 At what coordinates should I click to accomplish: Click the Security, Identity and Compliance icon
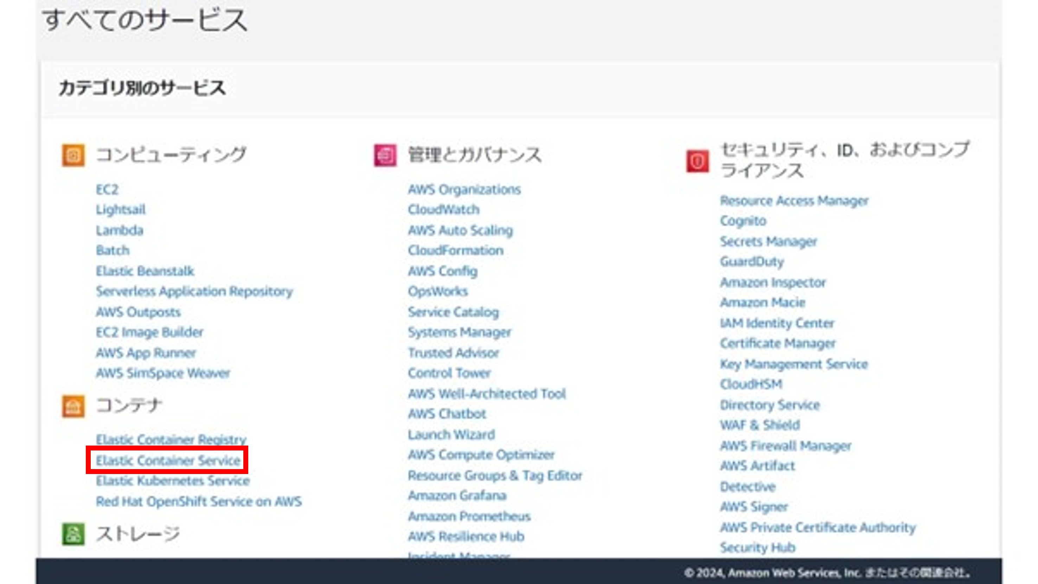(698, 161)
